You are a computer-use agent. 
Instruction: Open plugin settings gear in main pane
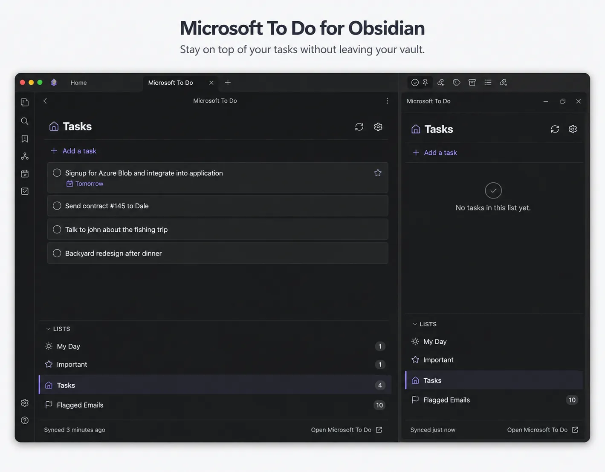coord(378,127)
